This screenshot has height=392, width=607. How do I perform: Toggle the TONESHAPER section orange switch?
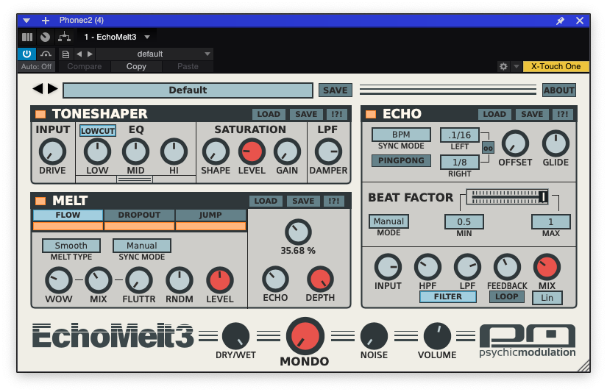coord(40,114)
